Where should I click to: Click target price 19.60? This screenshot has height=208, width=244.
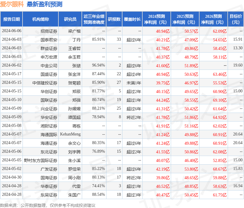(238, 65)
